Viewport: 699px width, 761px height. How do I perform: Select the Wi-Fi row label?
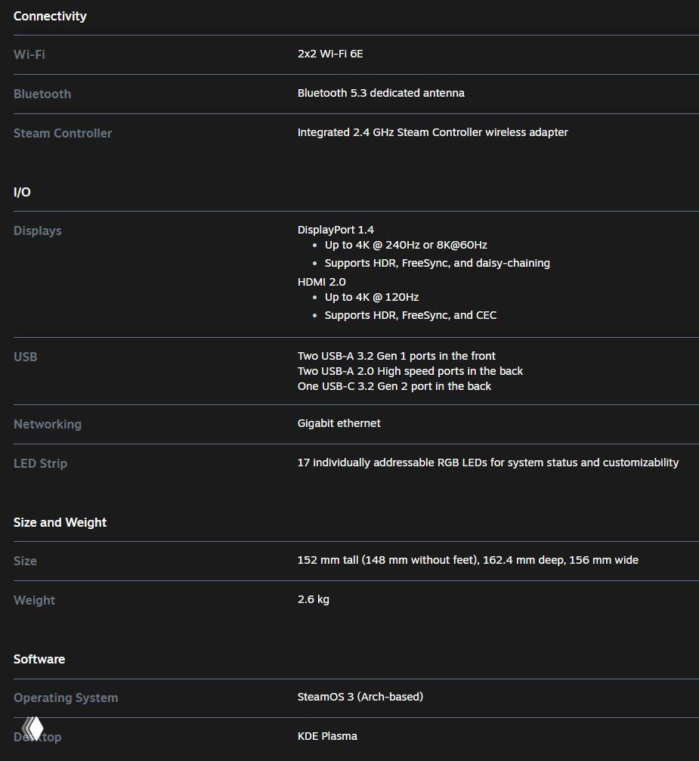pos(29,54)
